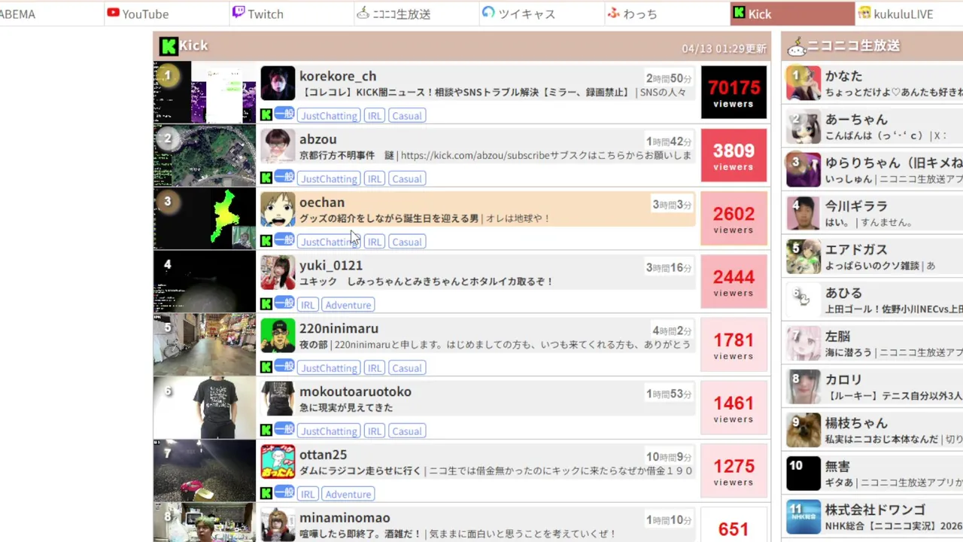Click Kick badge icon under ottan25

266,494
